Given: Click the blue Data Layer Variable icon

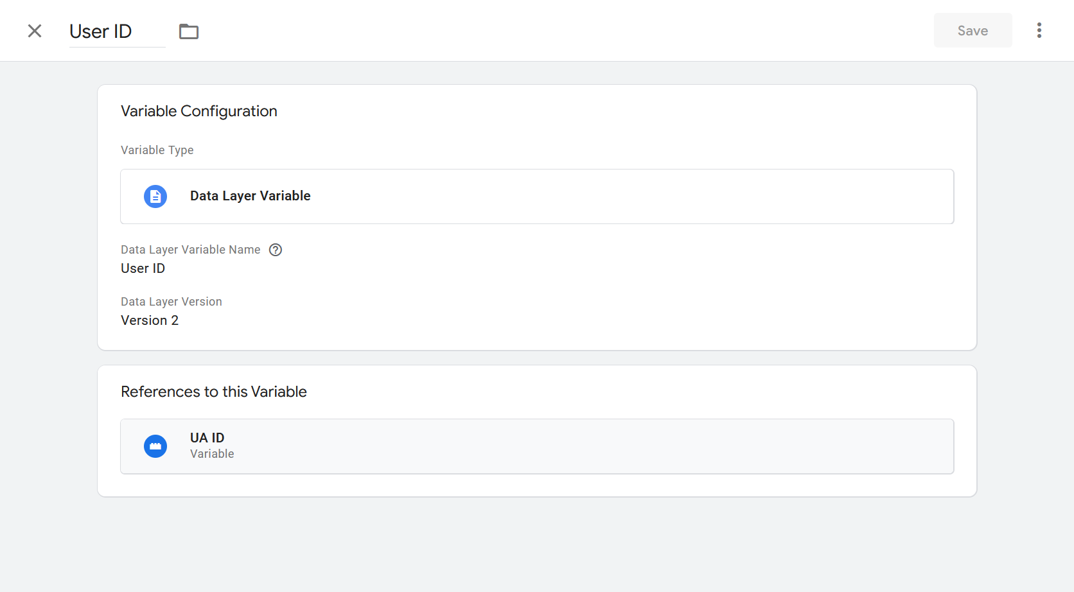Looking at the screenshot, I should point(155,196).
